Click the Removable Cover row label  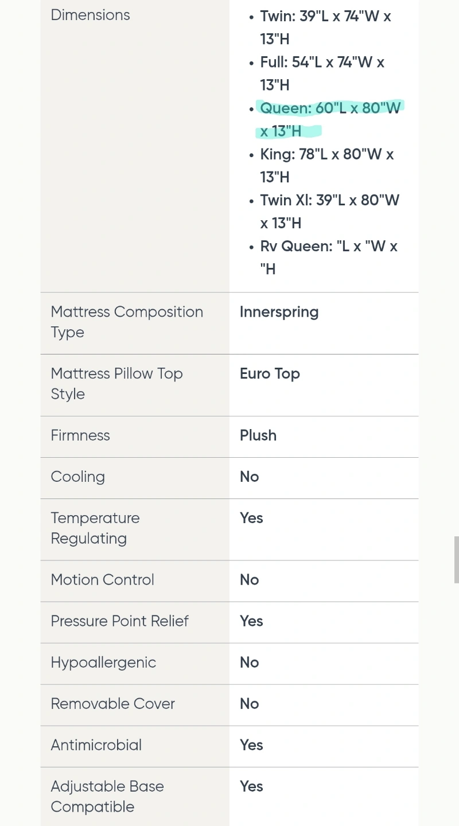click(113, 704)
